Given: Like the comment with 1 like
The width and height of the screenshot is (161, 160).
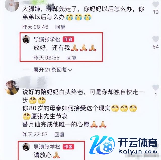Looking at the screenshot, I should [156, 87].
